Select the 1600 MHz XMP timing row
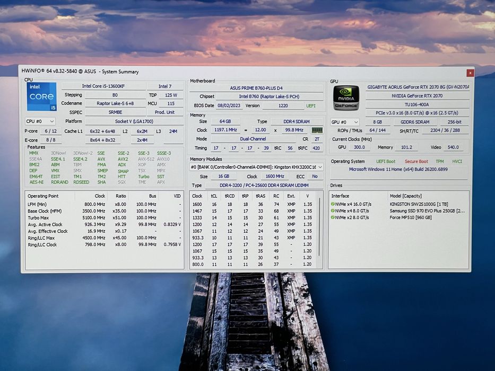 click(x=253, y=205)
